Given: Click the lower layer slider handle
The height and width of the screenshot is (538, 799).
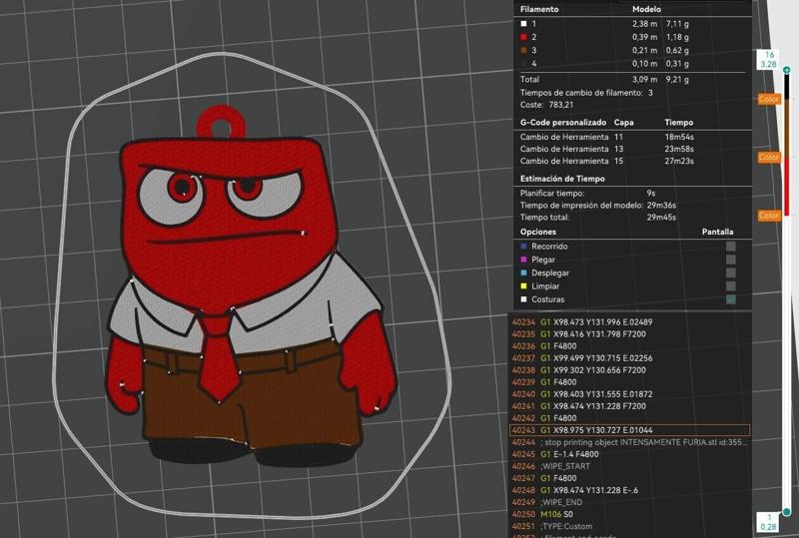Looking at the screenshot, I should 787,512.
